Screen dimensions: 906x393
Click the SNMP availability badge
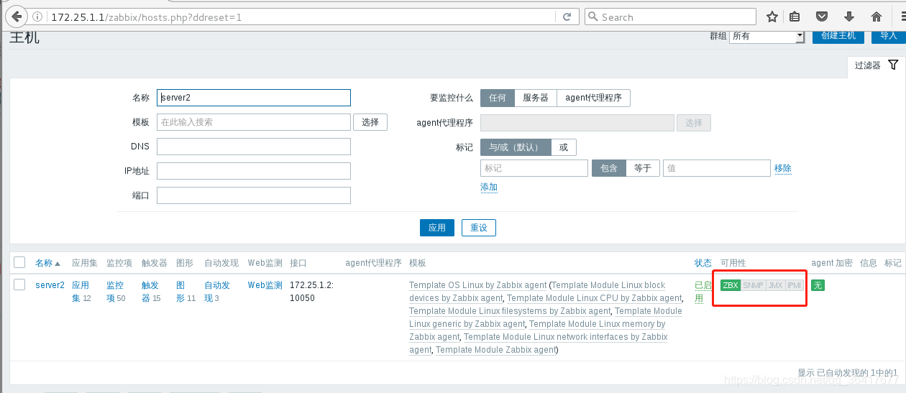(x=753, y=285)
